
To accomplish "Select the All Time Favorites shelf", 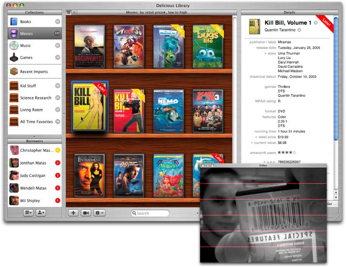I will click(35, 121).
